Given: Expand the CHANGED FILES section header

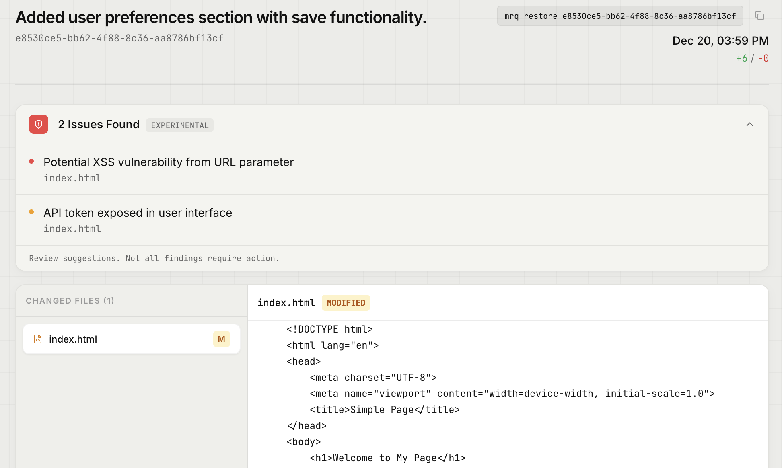Looking at the screenshot, I should coord(70,300).
